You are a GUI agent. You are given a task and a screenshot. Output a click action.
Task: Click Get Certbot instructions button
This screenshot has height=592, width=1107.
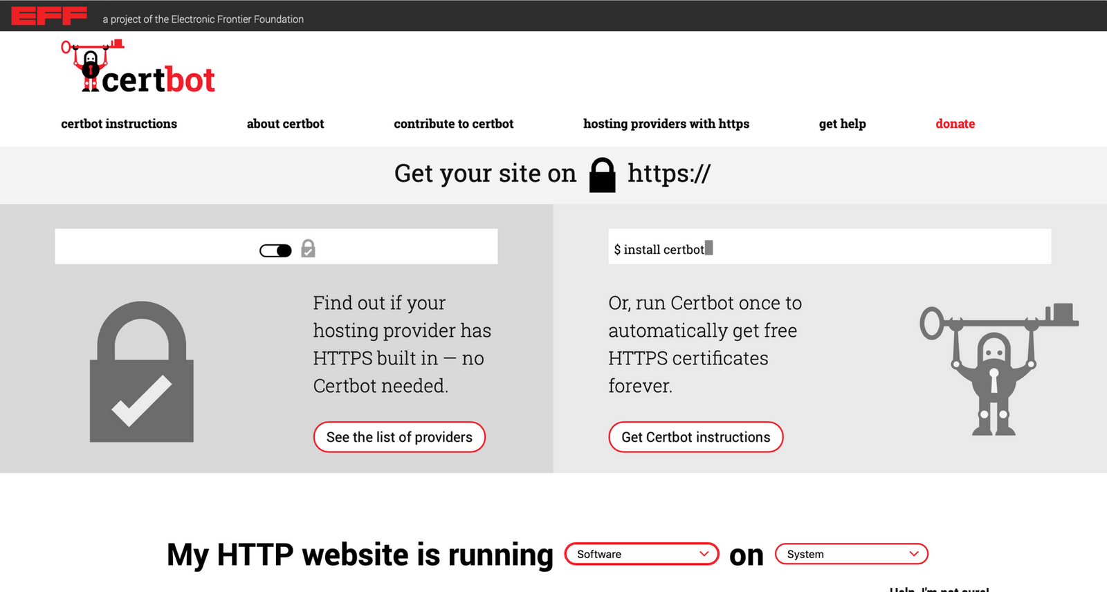[x=696, y=437]
